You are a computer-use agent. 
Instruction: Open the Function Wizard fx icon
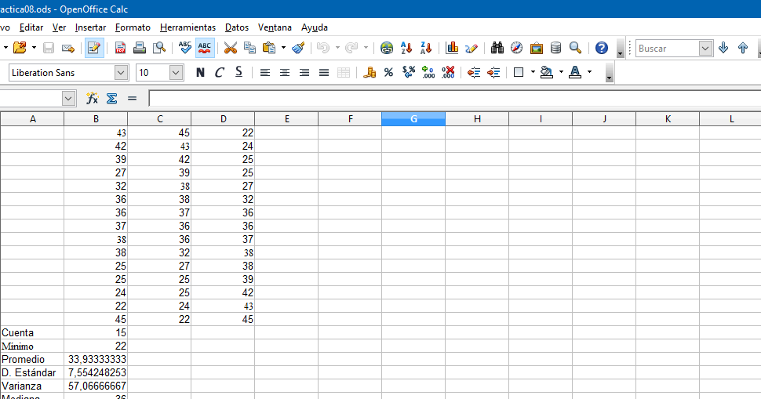(93, 99)
